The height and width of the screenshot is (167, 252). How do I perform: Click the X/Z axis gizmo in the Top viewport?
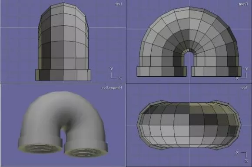(242, 157)
